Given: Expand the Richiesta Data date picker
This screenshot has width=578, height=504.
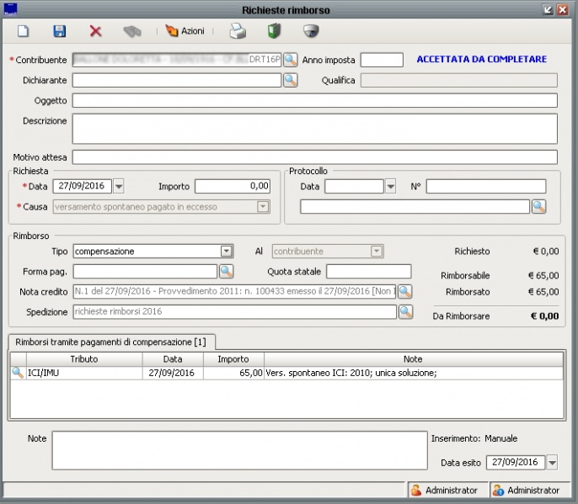Looking at the screenshot, I should coord(118,186).
